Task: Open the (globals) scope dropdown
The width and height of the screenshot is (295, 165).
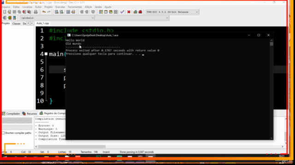Action: coord(57,18)
